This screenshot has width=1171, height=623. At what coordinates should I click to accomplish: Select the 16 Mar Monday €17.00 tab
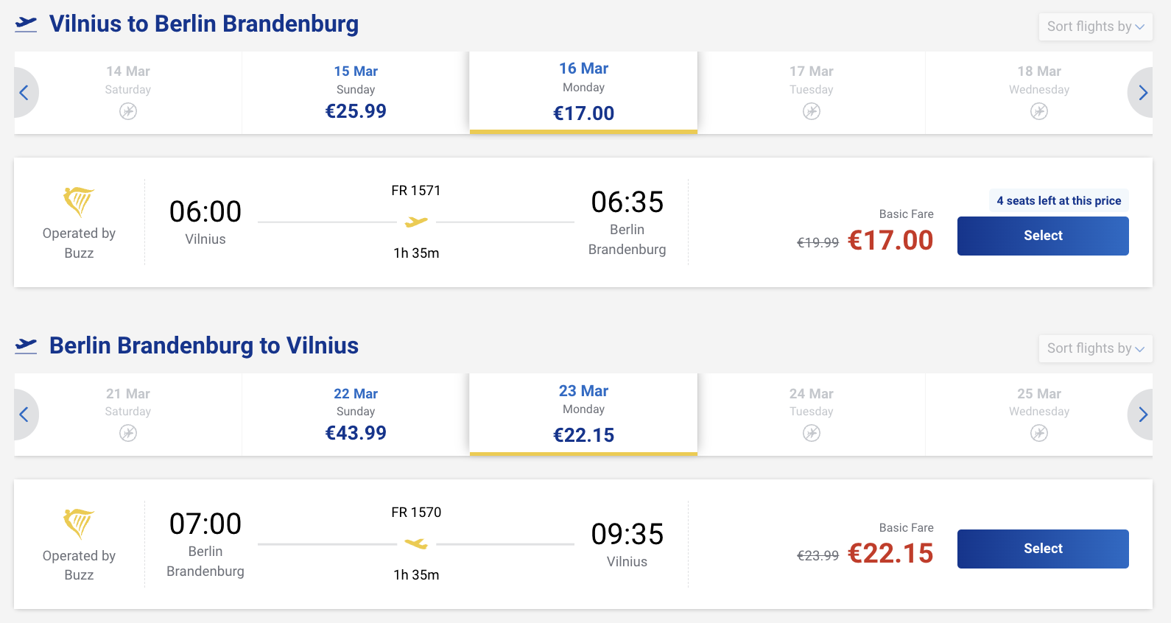(x=583, y=93)
